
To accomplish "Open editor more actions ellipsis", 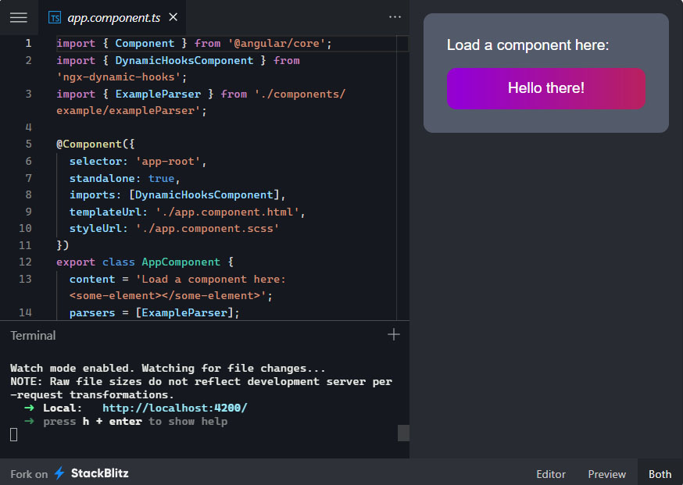I will click(x=395, y=17).
